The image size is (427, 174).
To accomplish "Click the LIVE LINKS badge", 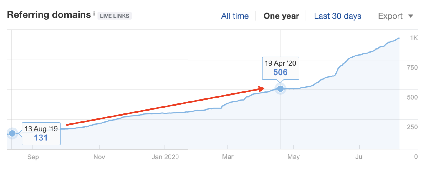I will pyautogui.click(x=115, y=16).
